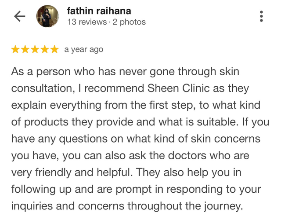Tap the phrase 'skin concerns' in review
The width and height of the screenshot is (281, 220).
point(225,139)
